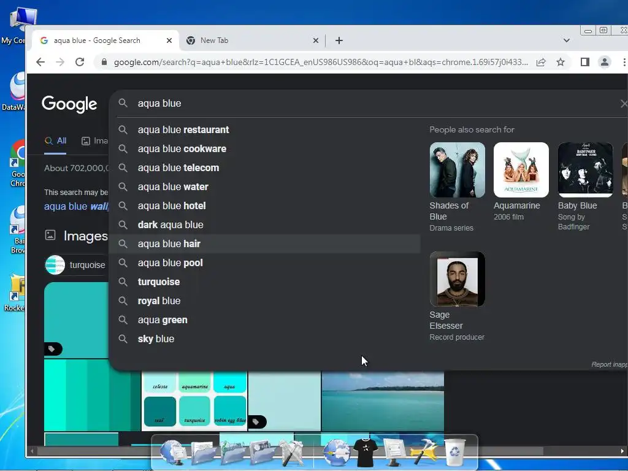This screenshot has width=628, height=471.
Task: Choose suggestion aqua blue water
Action: pos(264,186)
